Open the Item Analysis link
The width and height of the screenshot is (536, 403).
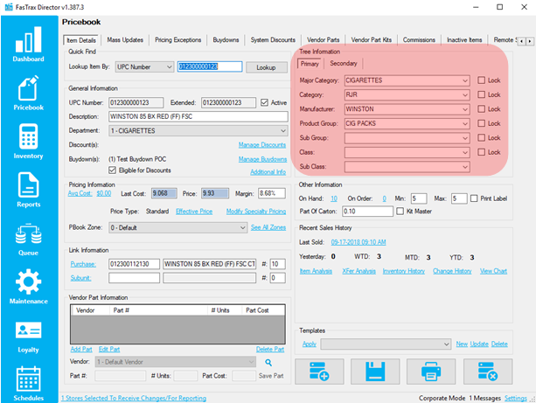pyautogui.click(x=316, y=271)
